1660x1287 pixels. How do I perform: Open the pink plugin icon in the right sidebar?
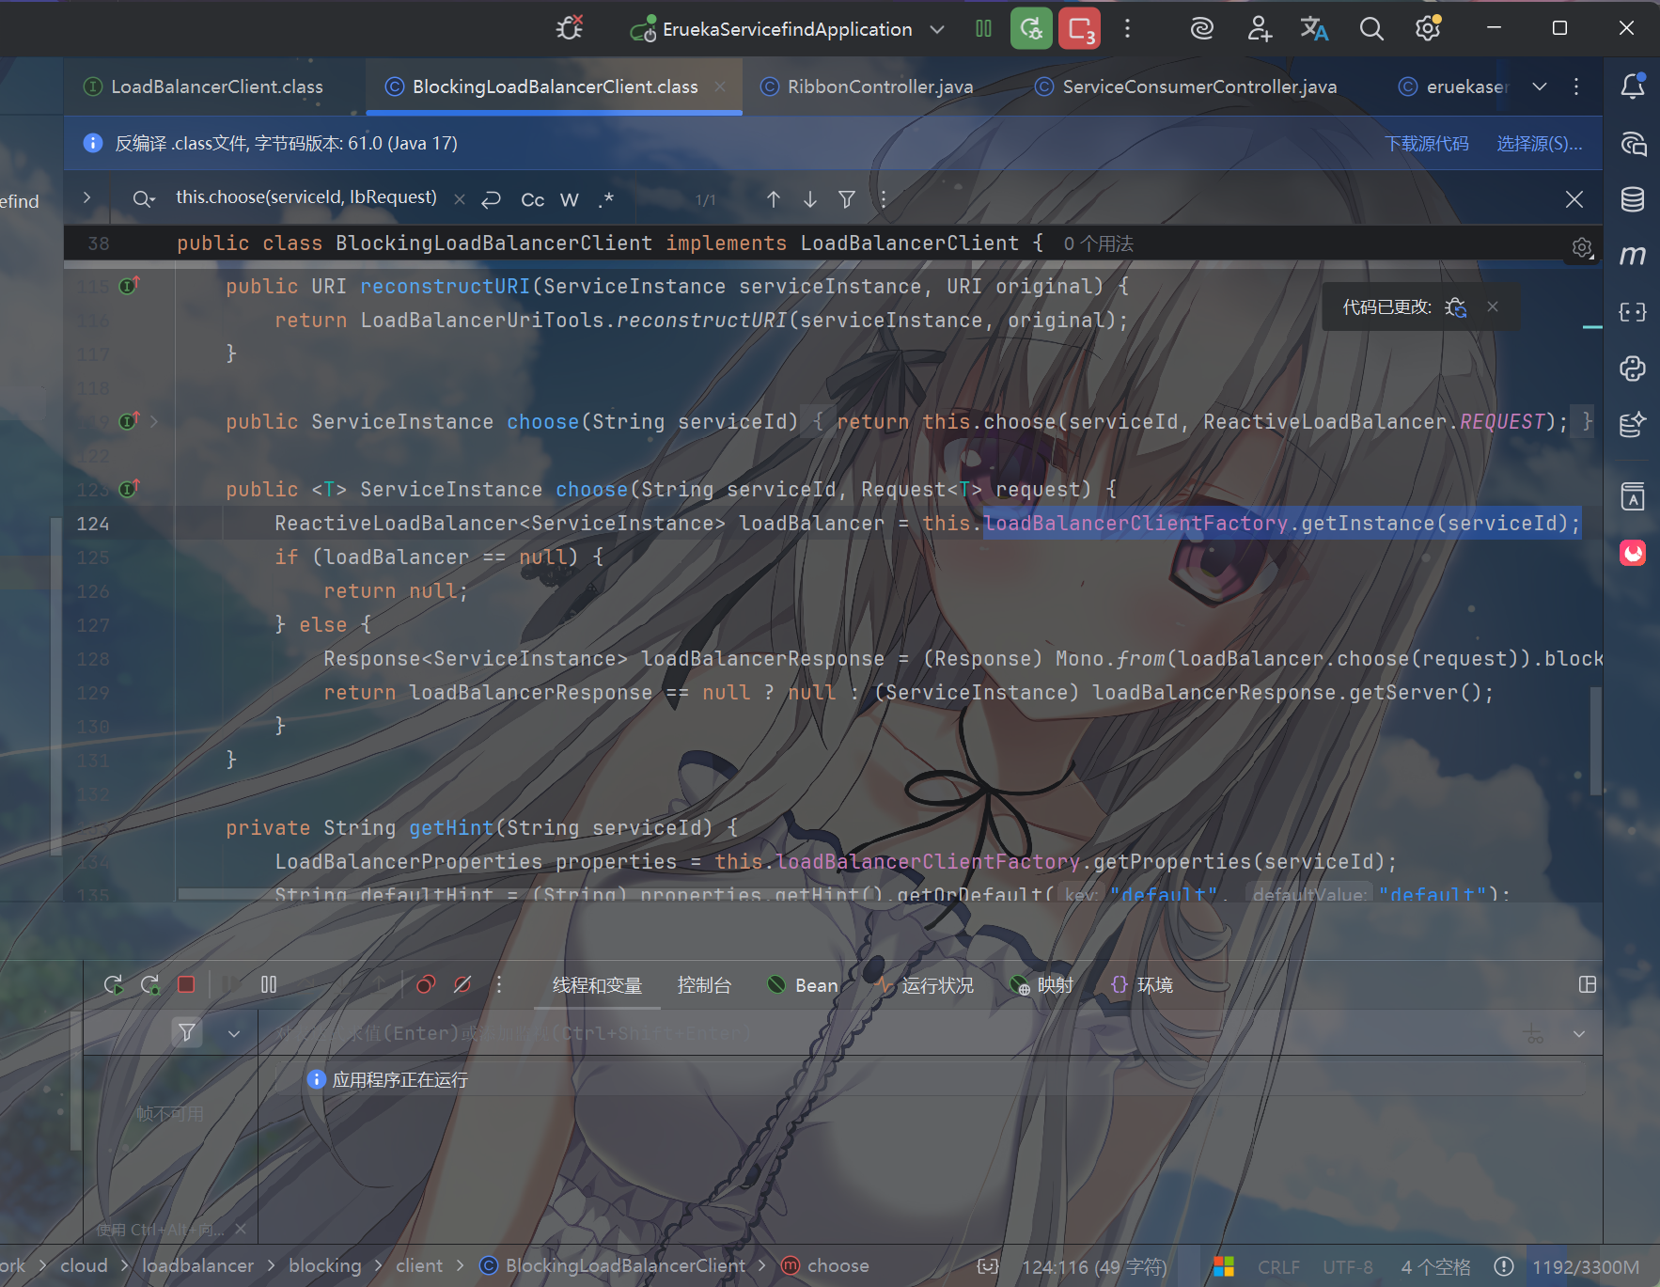pos(1633,553)
